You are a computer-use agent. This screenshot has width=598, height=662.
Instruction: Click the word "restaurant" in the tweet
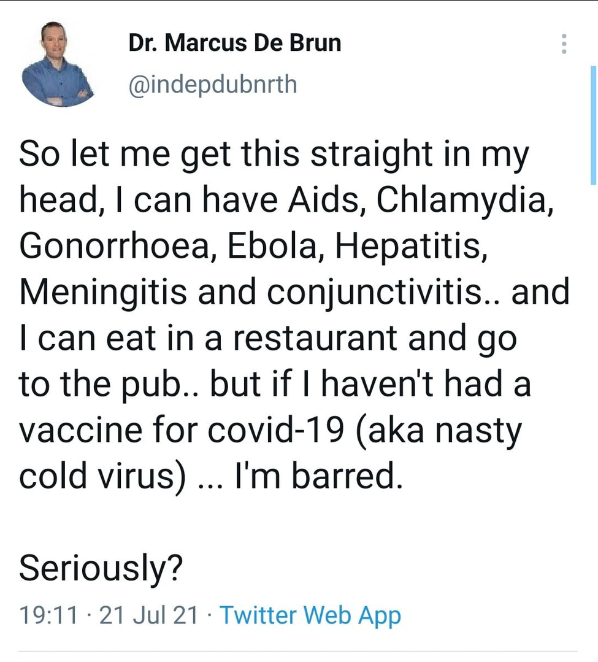(312, 339)
